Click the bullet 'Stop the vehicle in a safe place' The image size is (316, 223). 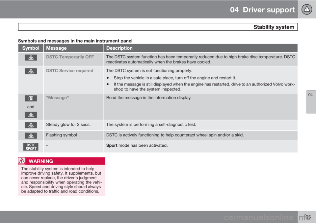pos(175,78)
